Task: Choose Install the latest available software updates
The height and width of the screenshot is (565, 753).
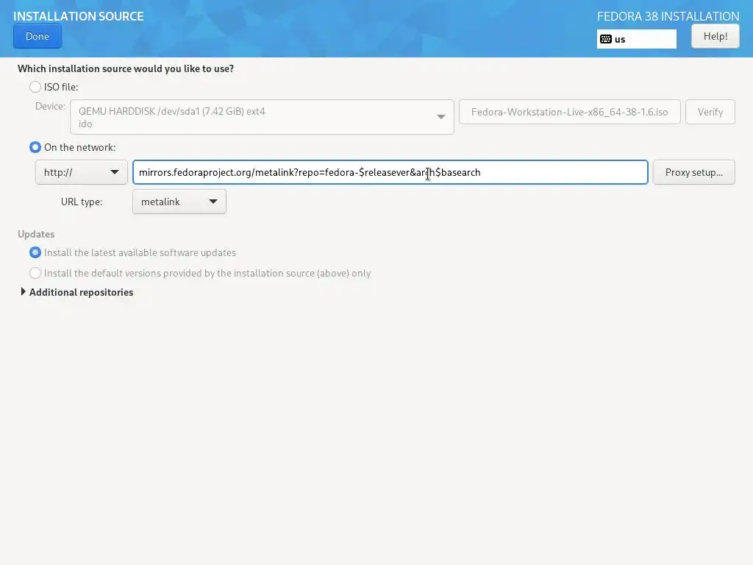Action: tap(35, 252)
